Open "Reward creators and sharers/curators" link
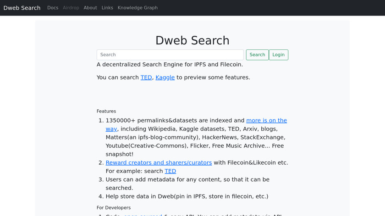Screen dimensions: 385x216 [x=159, y=162]
